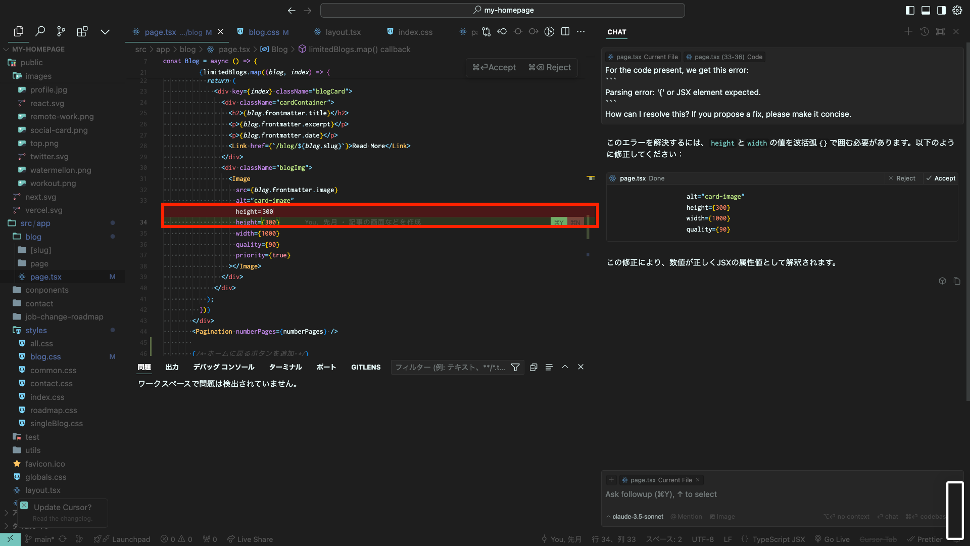This screenshot has width=970, height=546.
Task: Dismiss the Update Cursor notification
Action: tap(24, 506)
